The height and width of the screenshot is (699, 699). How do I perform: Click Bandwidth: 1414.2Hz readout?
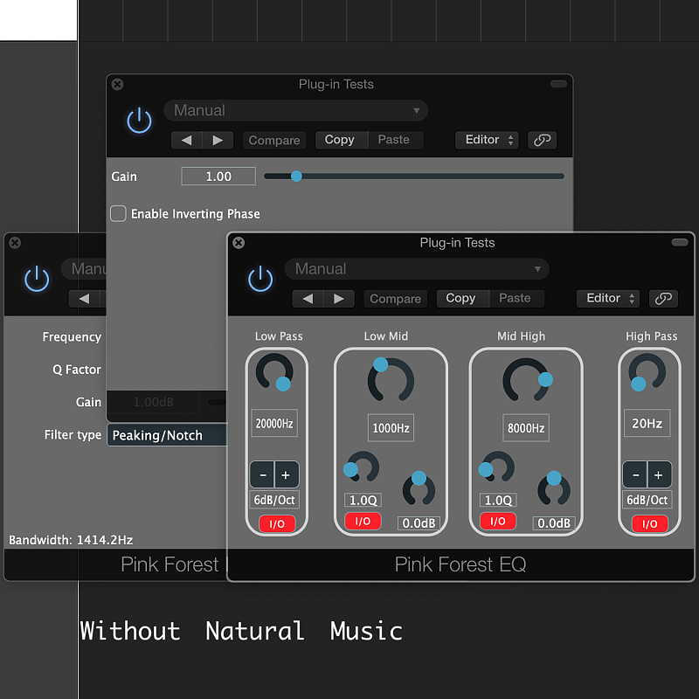coord(71,540)
